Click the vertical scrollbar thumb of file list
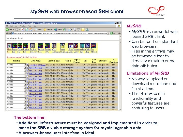This screenshot has width=183, height=137. click(120, 64)
